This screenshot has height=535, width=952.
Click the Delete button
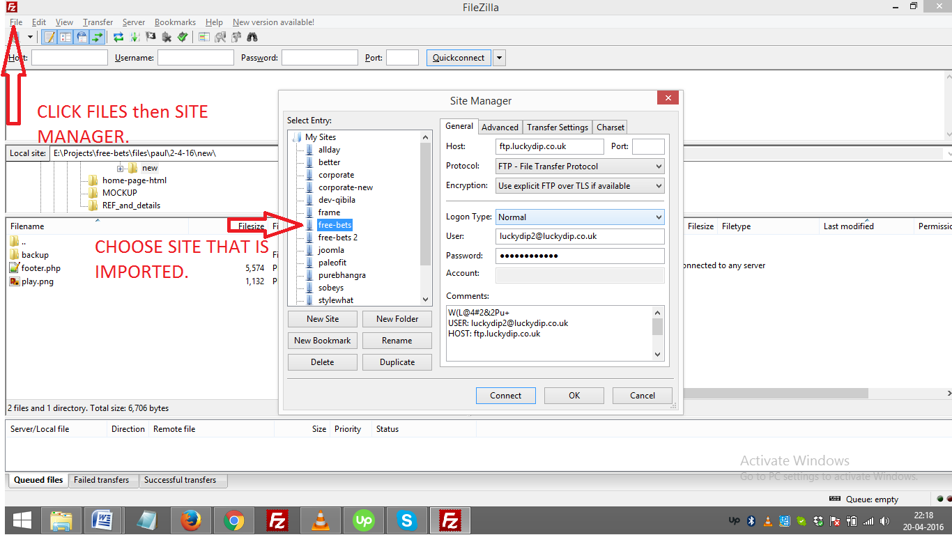click(x=323, y=362)
